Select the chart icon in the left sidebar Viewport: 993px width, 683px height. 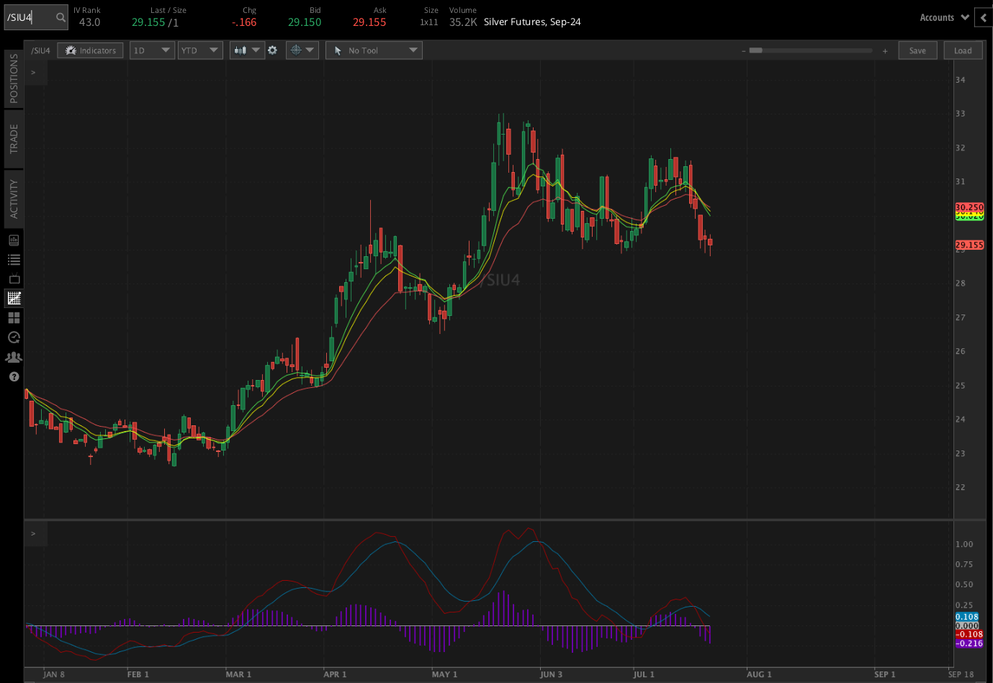[x=13, y=297]
